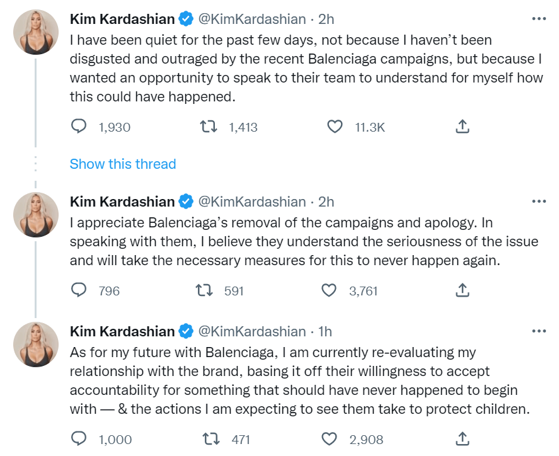Image resolution: width=559 pixels, height=456 pixels.
Task: Reply to the 'quiet for the past few days' tweet
Action: (x=79, y=126)
